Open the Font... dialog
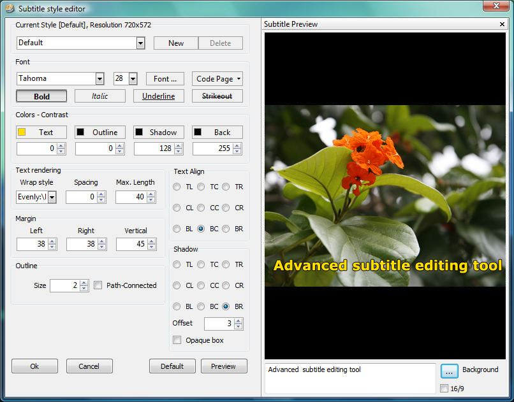 click(x=165, y=79)
